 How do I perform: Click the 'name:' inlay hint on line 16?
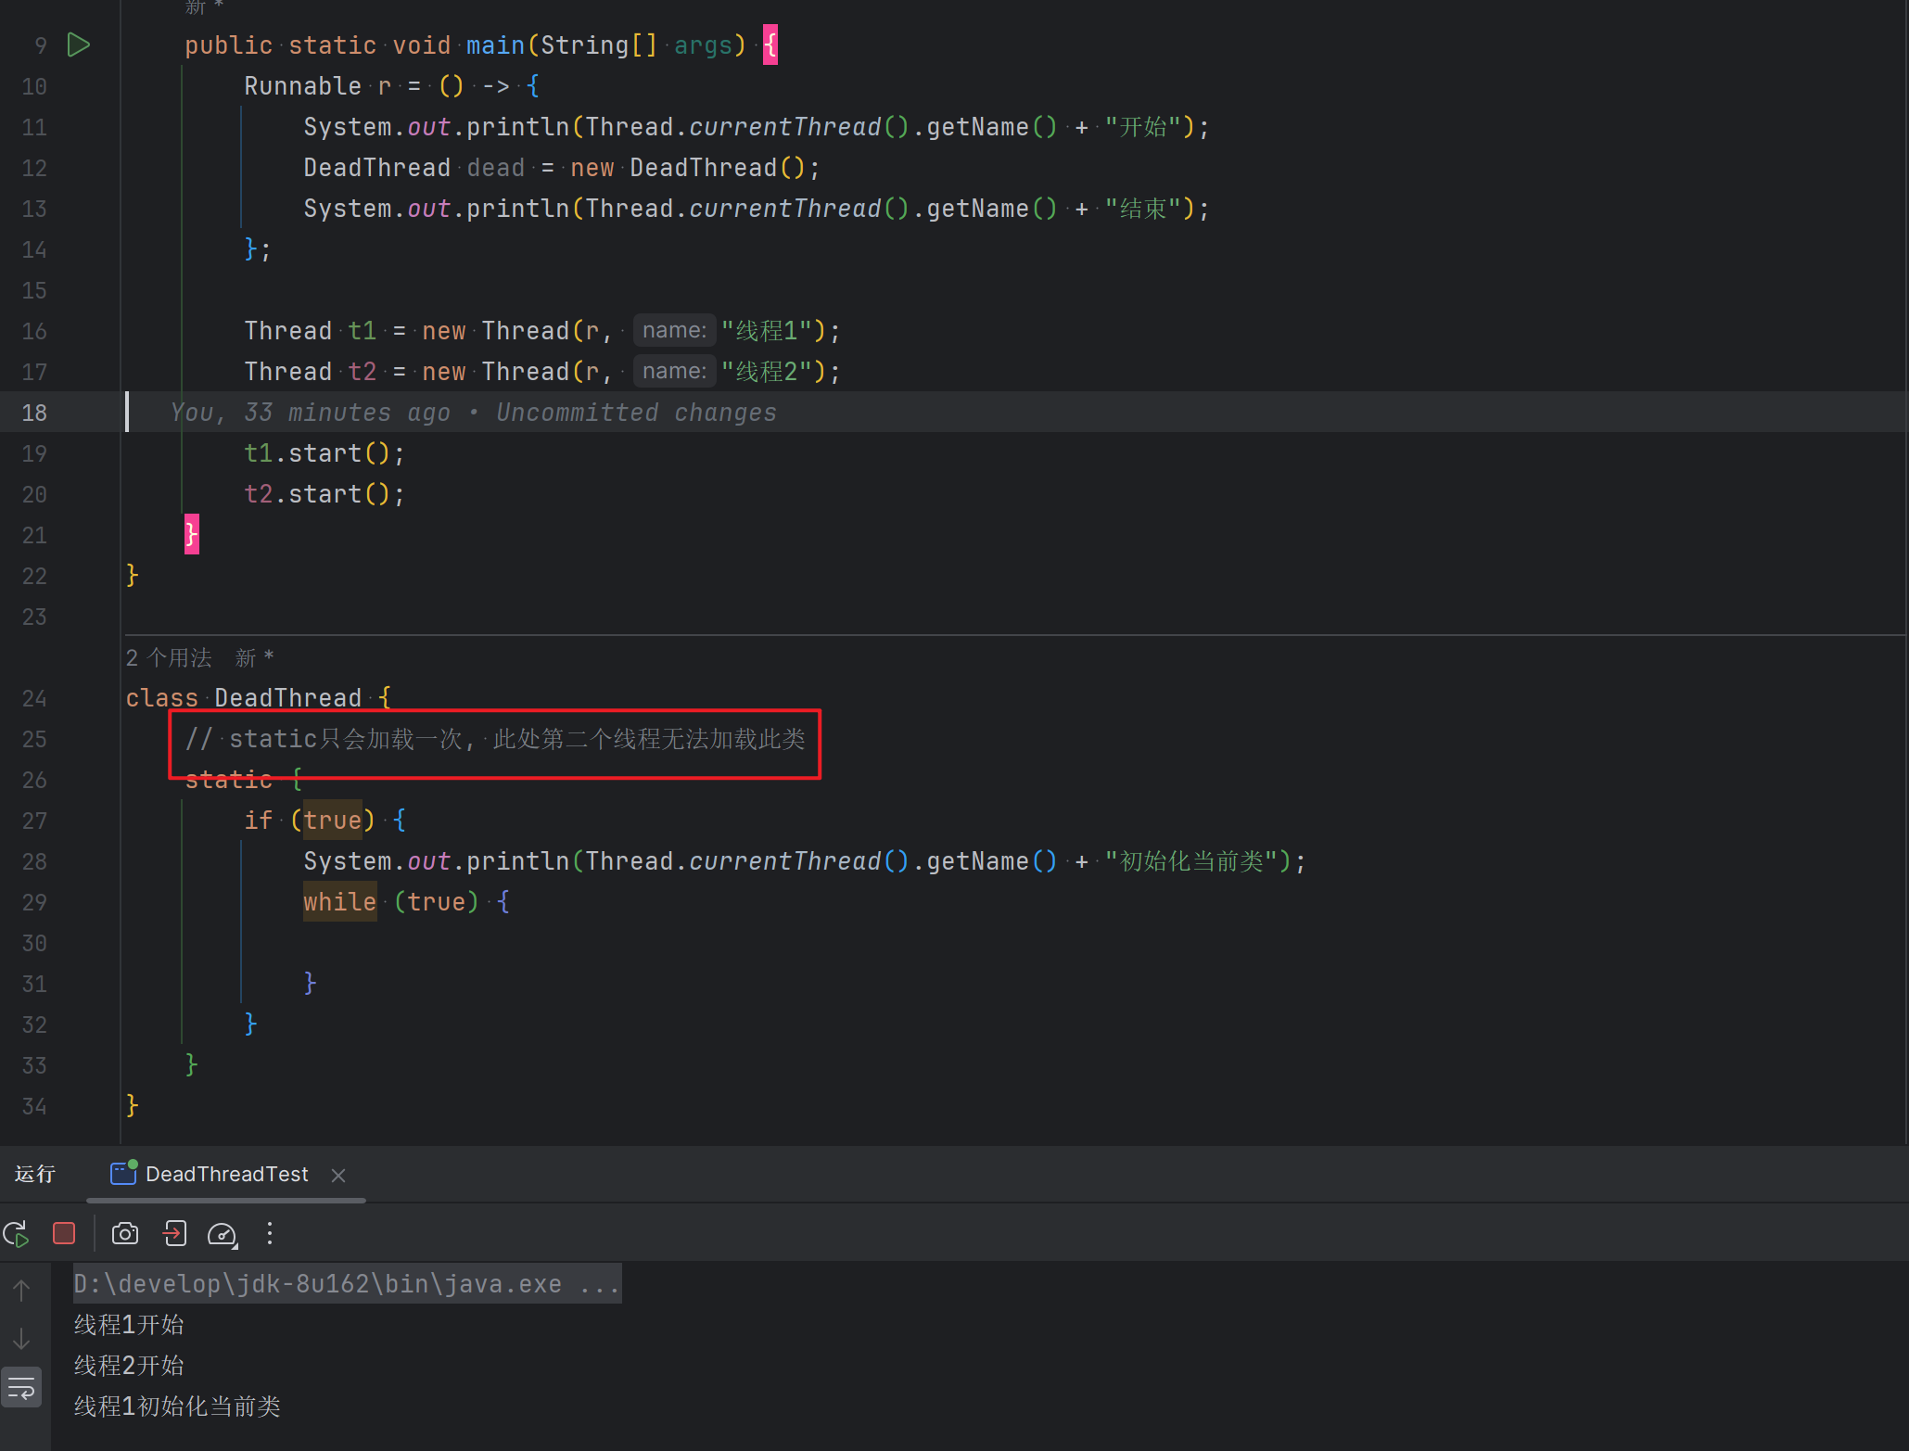coord(674,331)
